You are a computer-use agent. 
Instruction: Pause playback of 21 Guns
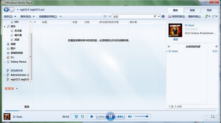(x=110, y=116)
